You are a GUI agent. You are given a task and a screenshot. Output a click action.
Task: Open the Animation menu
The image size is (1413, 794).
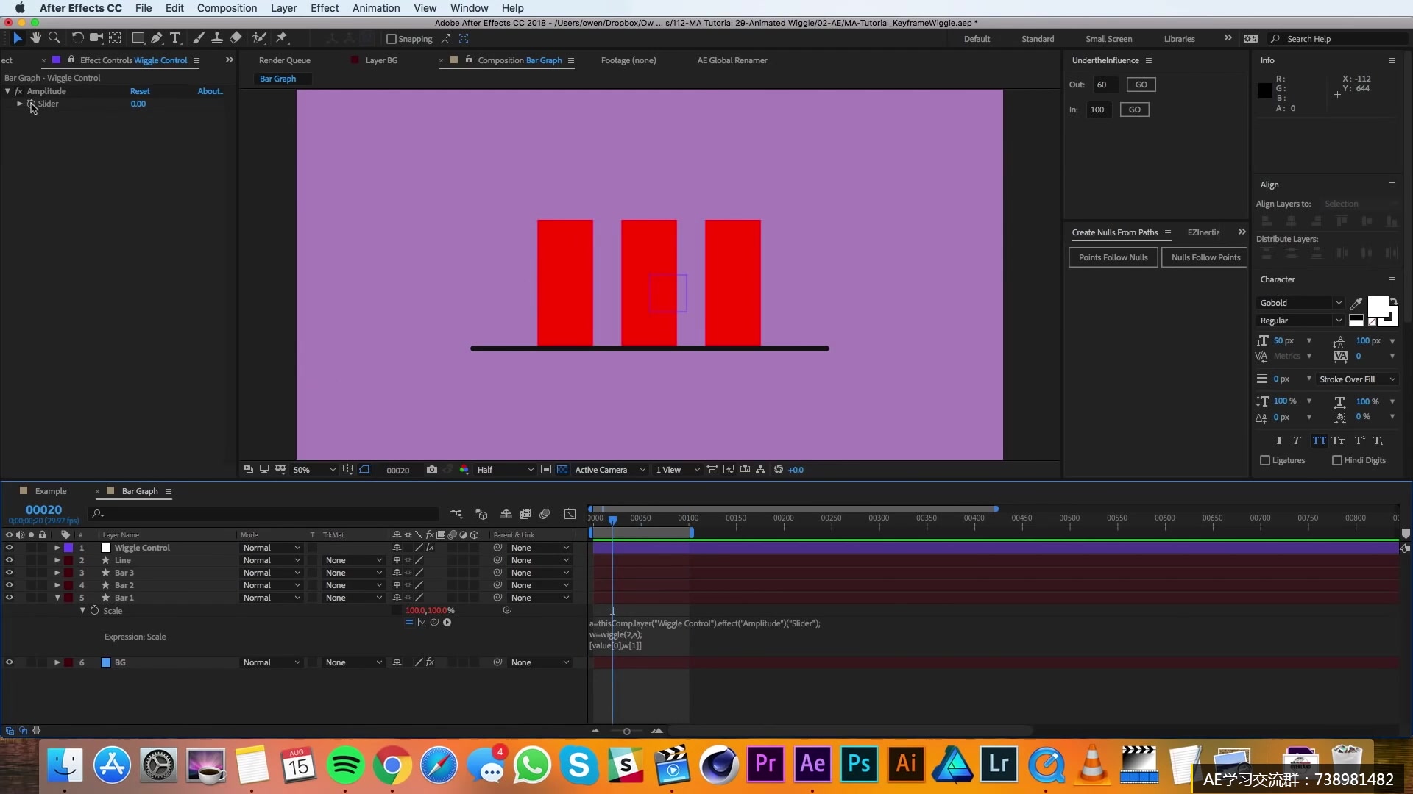click(375, 8)
